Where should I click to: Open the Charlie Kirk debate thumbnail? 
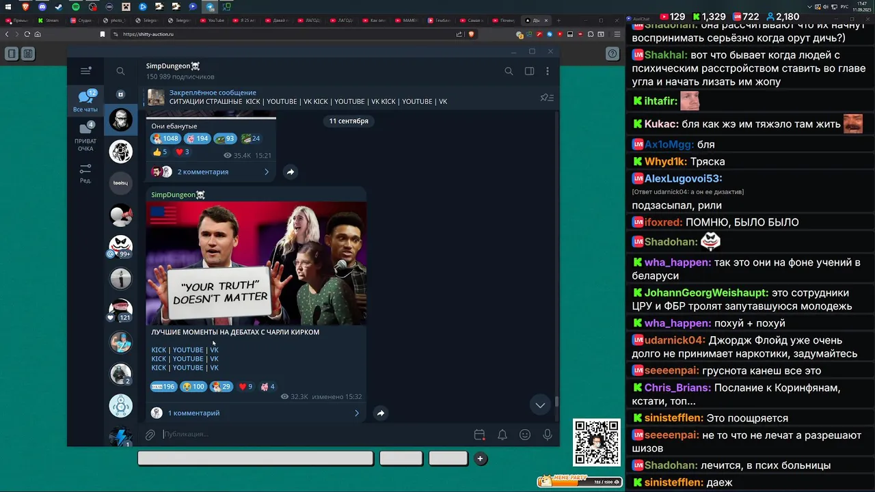tap(256, 263)
